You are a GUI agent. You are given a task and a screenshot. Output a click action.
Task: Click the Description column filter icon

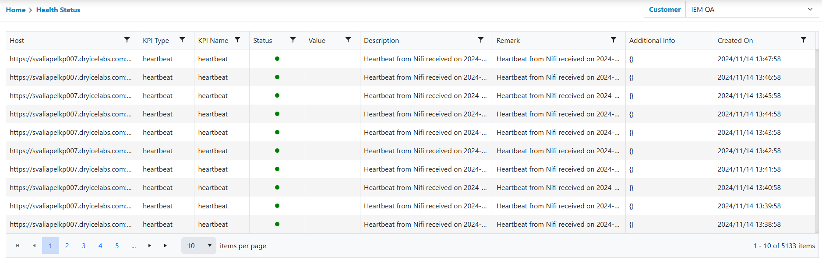(x=481, y=40)
